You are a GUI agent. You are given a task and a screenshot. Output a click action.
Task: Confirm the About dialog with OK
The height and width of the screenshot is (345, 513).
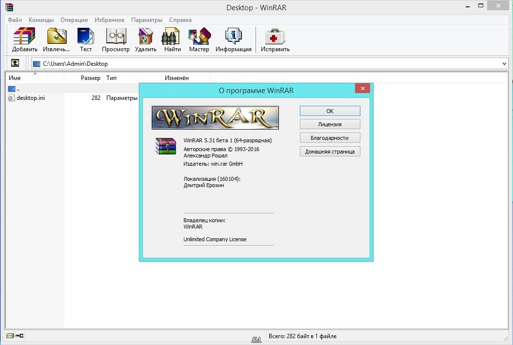[x=330, y=111]
